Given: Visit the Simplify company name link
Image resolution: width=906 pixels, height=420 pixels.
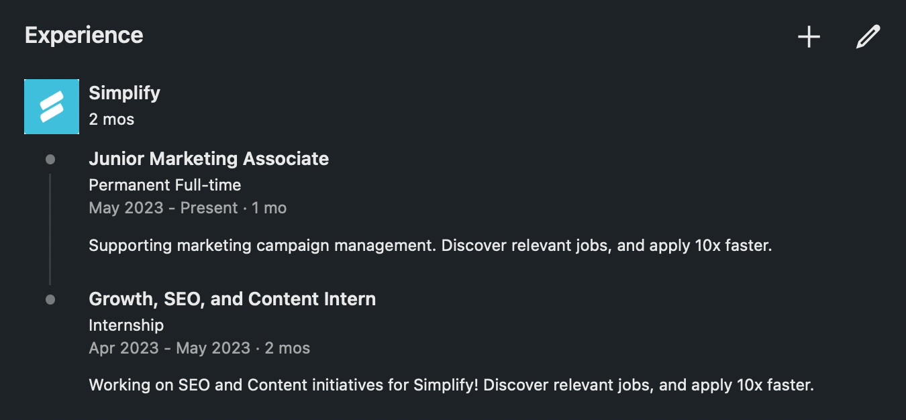Looking at the screenshot, I should point(124,93).
